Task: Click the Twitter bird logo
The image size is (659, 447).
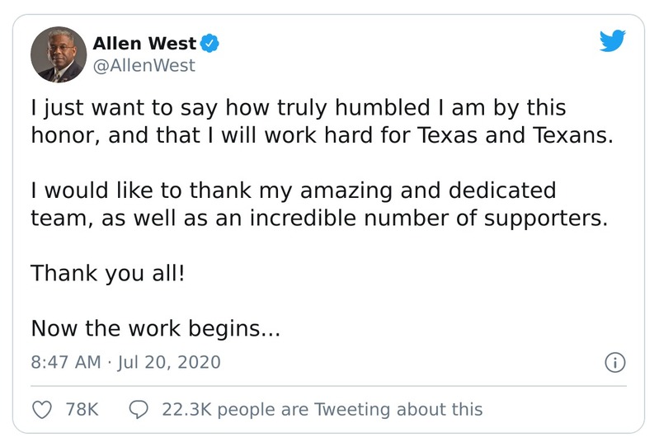Action: point(613,41)
